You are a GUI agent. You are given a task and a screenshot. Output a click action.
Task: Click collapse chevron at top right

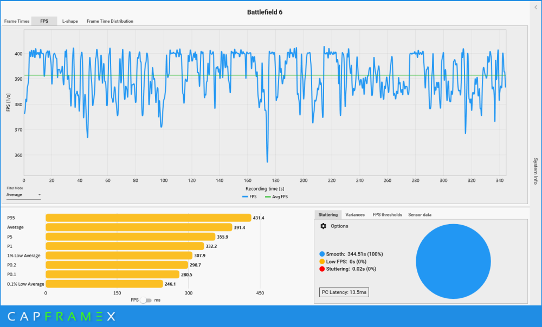coord(536,7)
